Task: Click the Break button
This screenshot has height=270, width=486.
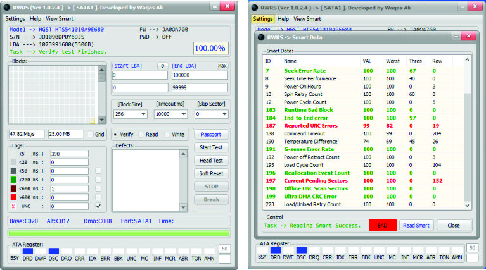Action: pyautogui.click(x=211, y=199)
